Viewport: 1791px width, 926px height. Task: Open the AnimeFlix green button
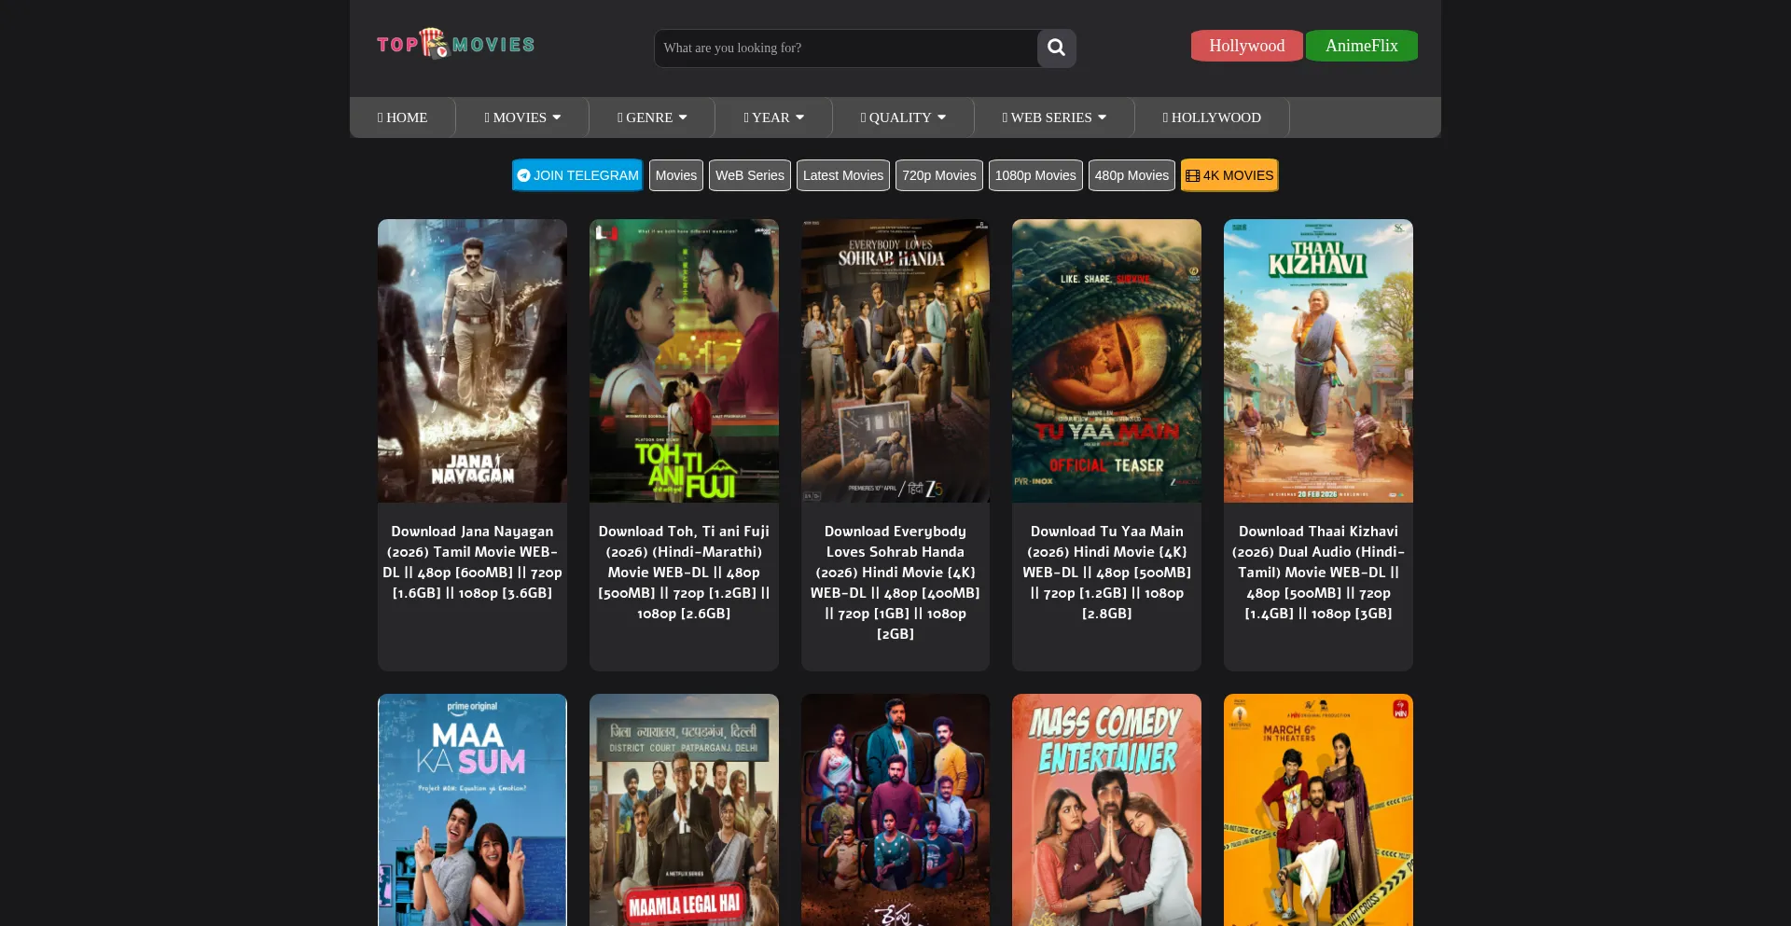pos(1361,46)
